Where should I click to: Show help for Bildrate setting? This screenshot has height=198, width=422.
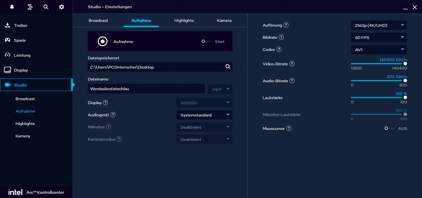click(281, 37)
